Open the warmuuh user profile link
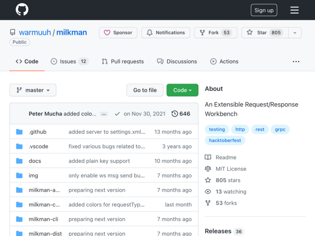 (35, 32)
